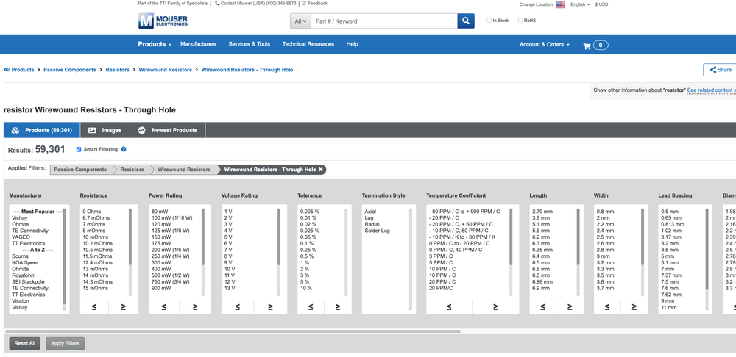Enable the RoHS checkbox
Viewport: 736px width, 357px height.
point(520,21)
